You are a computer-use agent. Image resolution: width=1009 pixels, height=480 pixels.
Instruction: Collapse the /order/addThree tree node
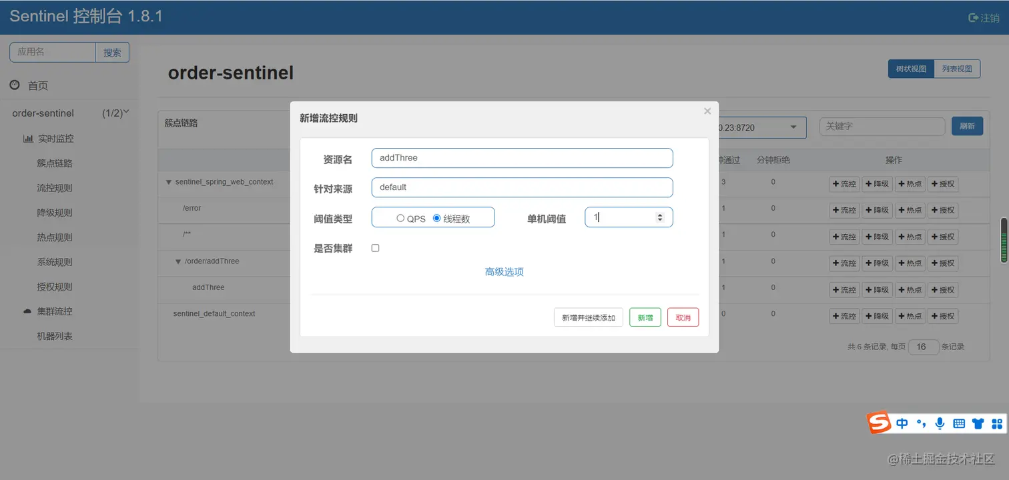coord(178,261)
